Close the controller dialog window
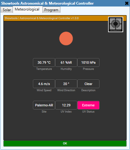The image size is (130, 150). pos(127,3)
